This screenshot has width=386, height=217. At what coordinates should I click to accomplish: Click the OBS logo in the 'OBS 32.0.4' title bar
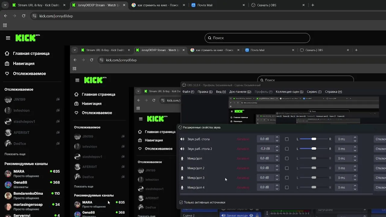coord(184,85)
